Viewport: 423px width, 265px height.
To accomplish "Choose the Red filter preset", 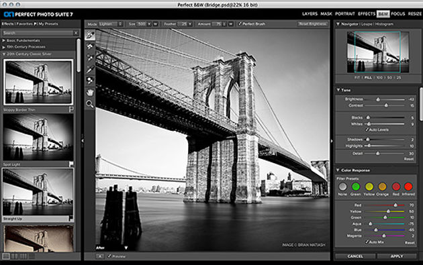I will [x=395, y=187].
